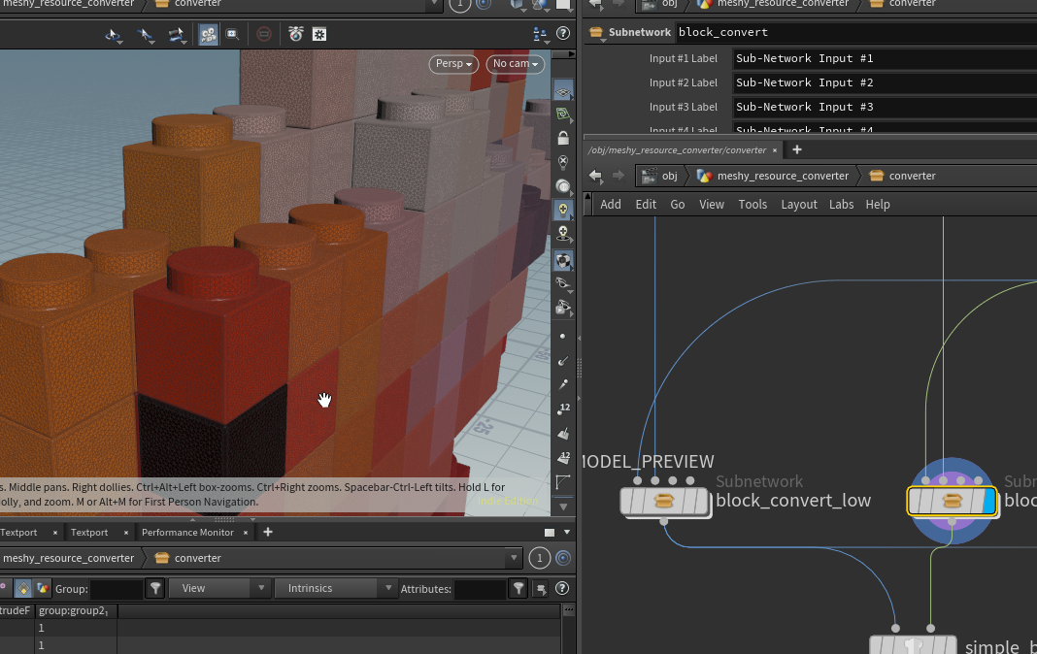
Task: Open the Add menu
Action: click(x=611, y=205)
